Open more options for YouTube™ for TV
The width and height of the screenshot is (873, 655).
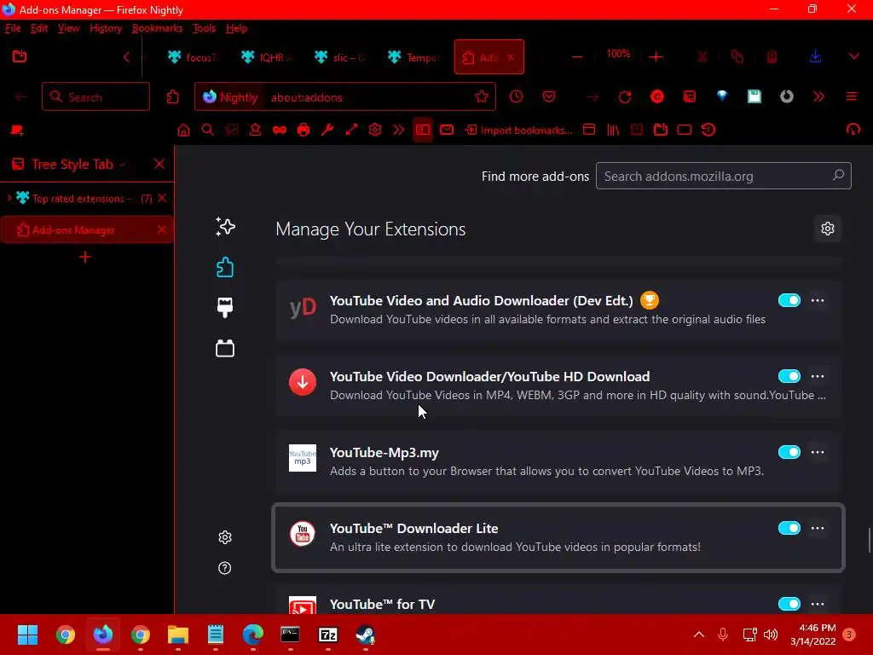click(x=818, y=604)
